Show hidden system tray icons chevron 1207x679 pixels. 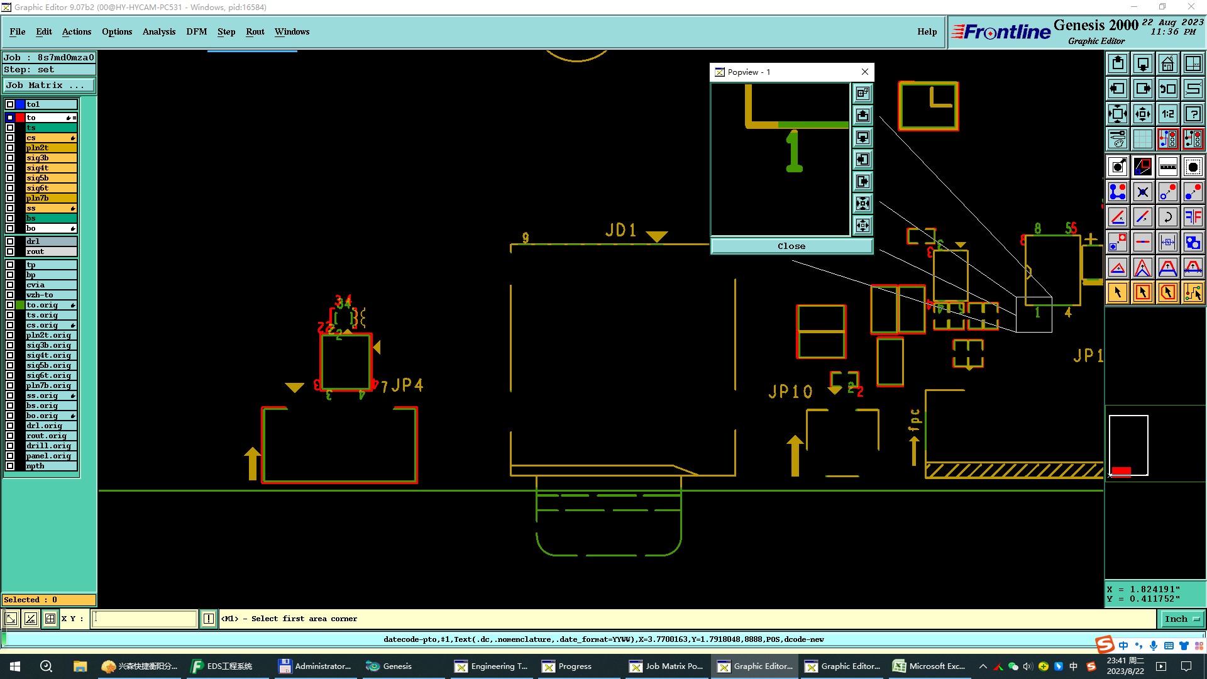(x=983, y=666)
